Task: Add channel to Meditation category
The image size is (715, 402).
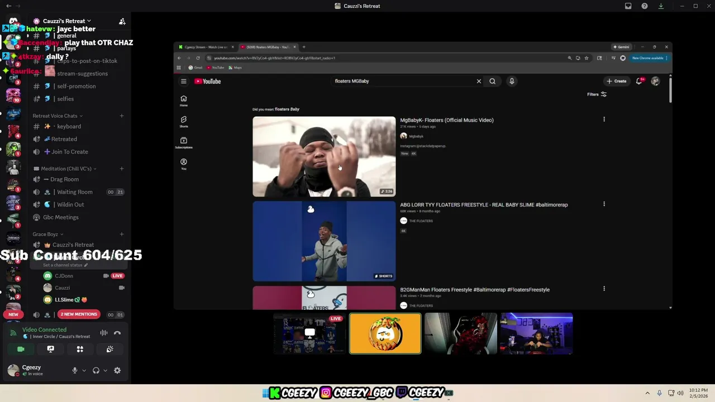Action: click(x=122, y=169)
